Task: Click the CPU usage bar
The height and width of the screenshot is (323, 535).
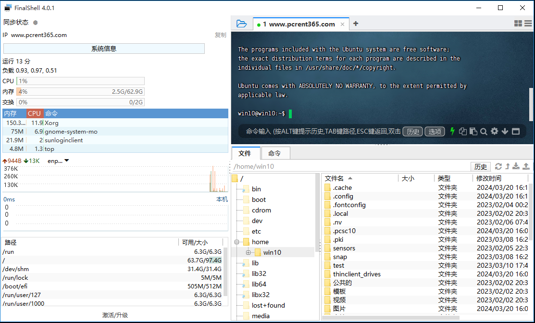Action: tap(81, 81)
